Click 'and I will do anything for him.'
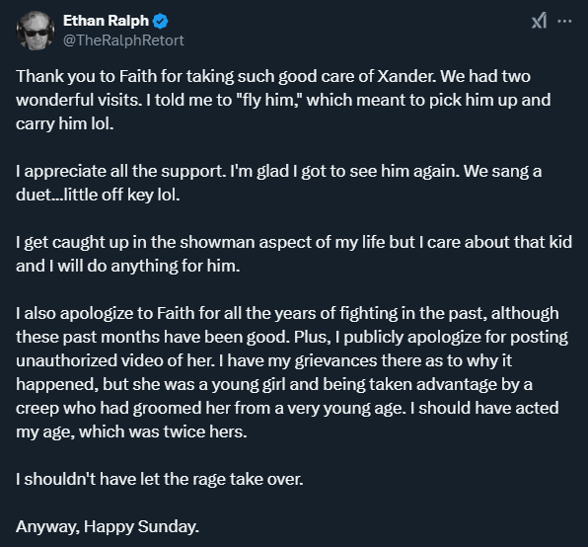The width and height of the screenshot is (588, 547). coord(128,266)
